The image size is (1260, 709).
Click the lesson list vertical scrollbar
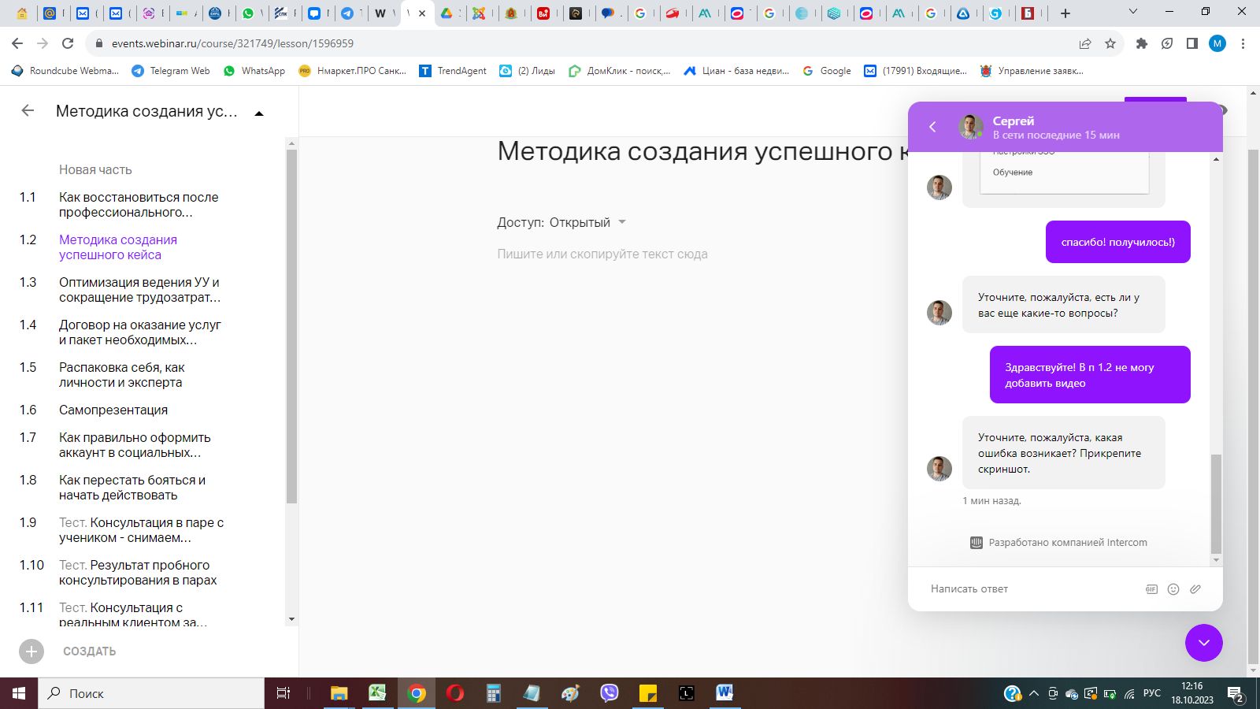click(291, 381)
